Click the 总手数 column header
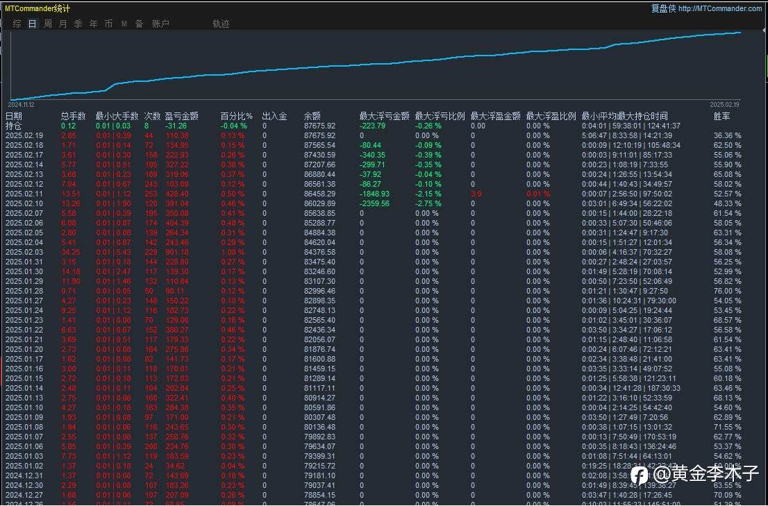The image size is (768, 506). pyautogui.click(x=74, y=116)
